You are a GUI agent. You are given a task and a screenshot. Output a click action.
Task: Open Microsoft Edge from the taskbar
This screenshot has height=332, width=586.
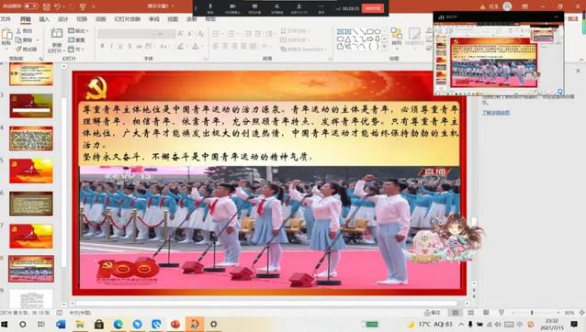[x=118, y=324]
